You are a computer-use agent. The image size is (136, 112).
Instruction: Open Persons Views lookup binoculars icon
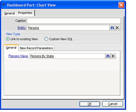[108, 56]
